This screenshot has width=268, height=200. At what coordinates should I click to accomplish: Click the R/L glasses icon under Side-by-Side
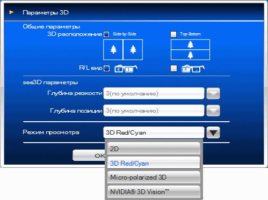126,69
